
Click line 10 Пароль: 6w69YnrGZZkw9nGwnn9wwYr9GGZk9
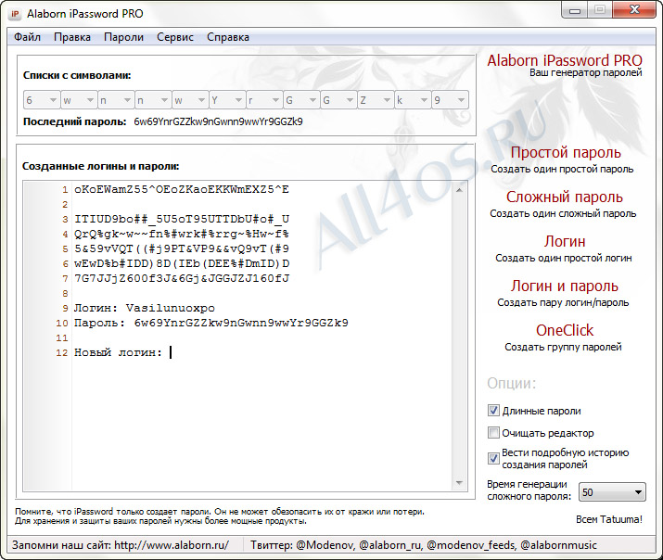point(211,323)
